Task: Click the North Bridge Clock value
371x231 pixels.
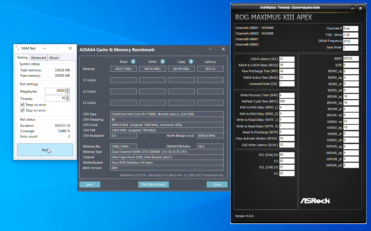Action: pyautogui.click(x=210, y=136)
